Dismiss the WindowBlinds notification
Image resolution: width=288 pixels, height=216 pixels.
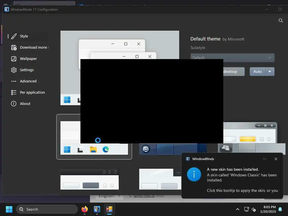click(276, 159)
